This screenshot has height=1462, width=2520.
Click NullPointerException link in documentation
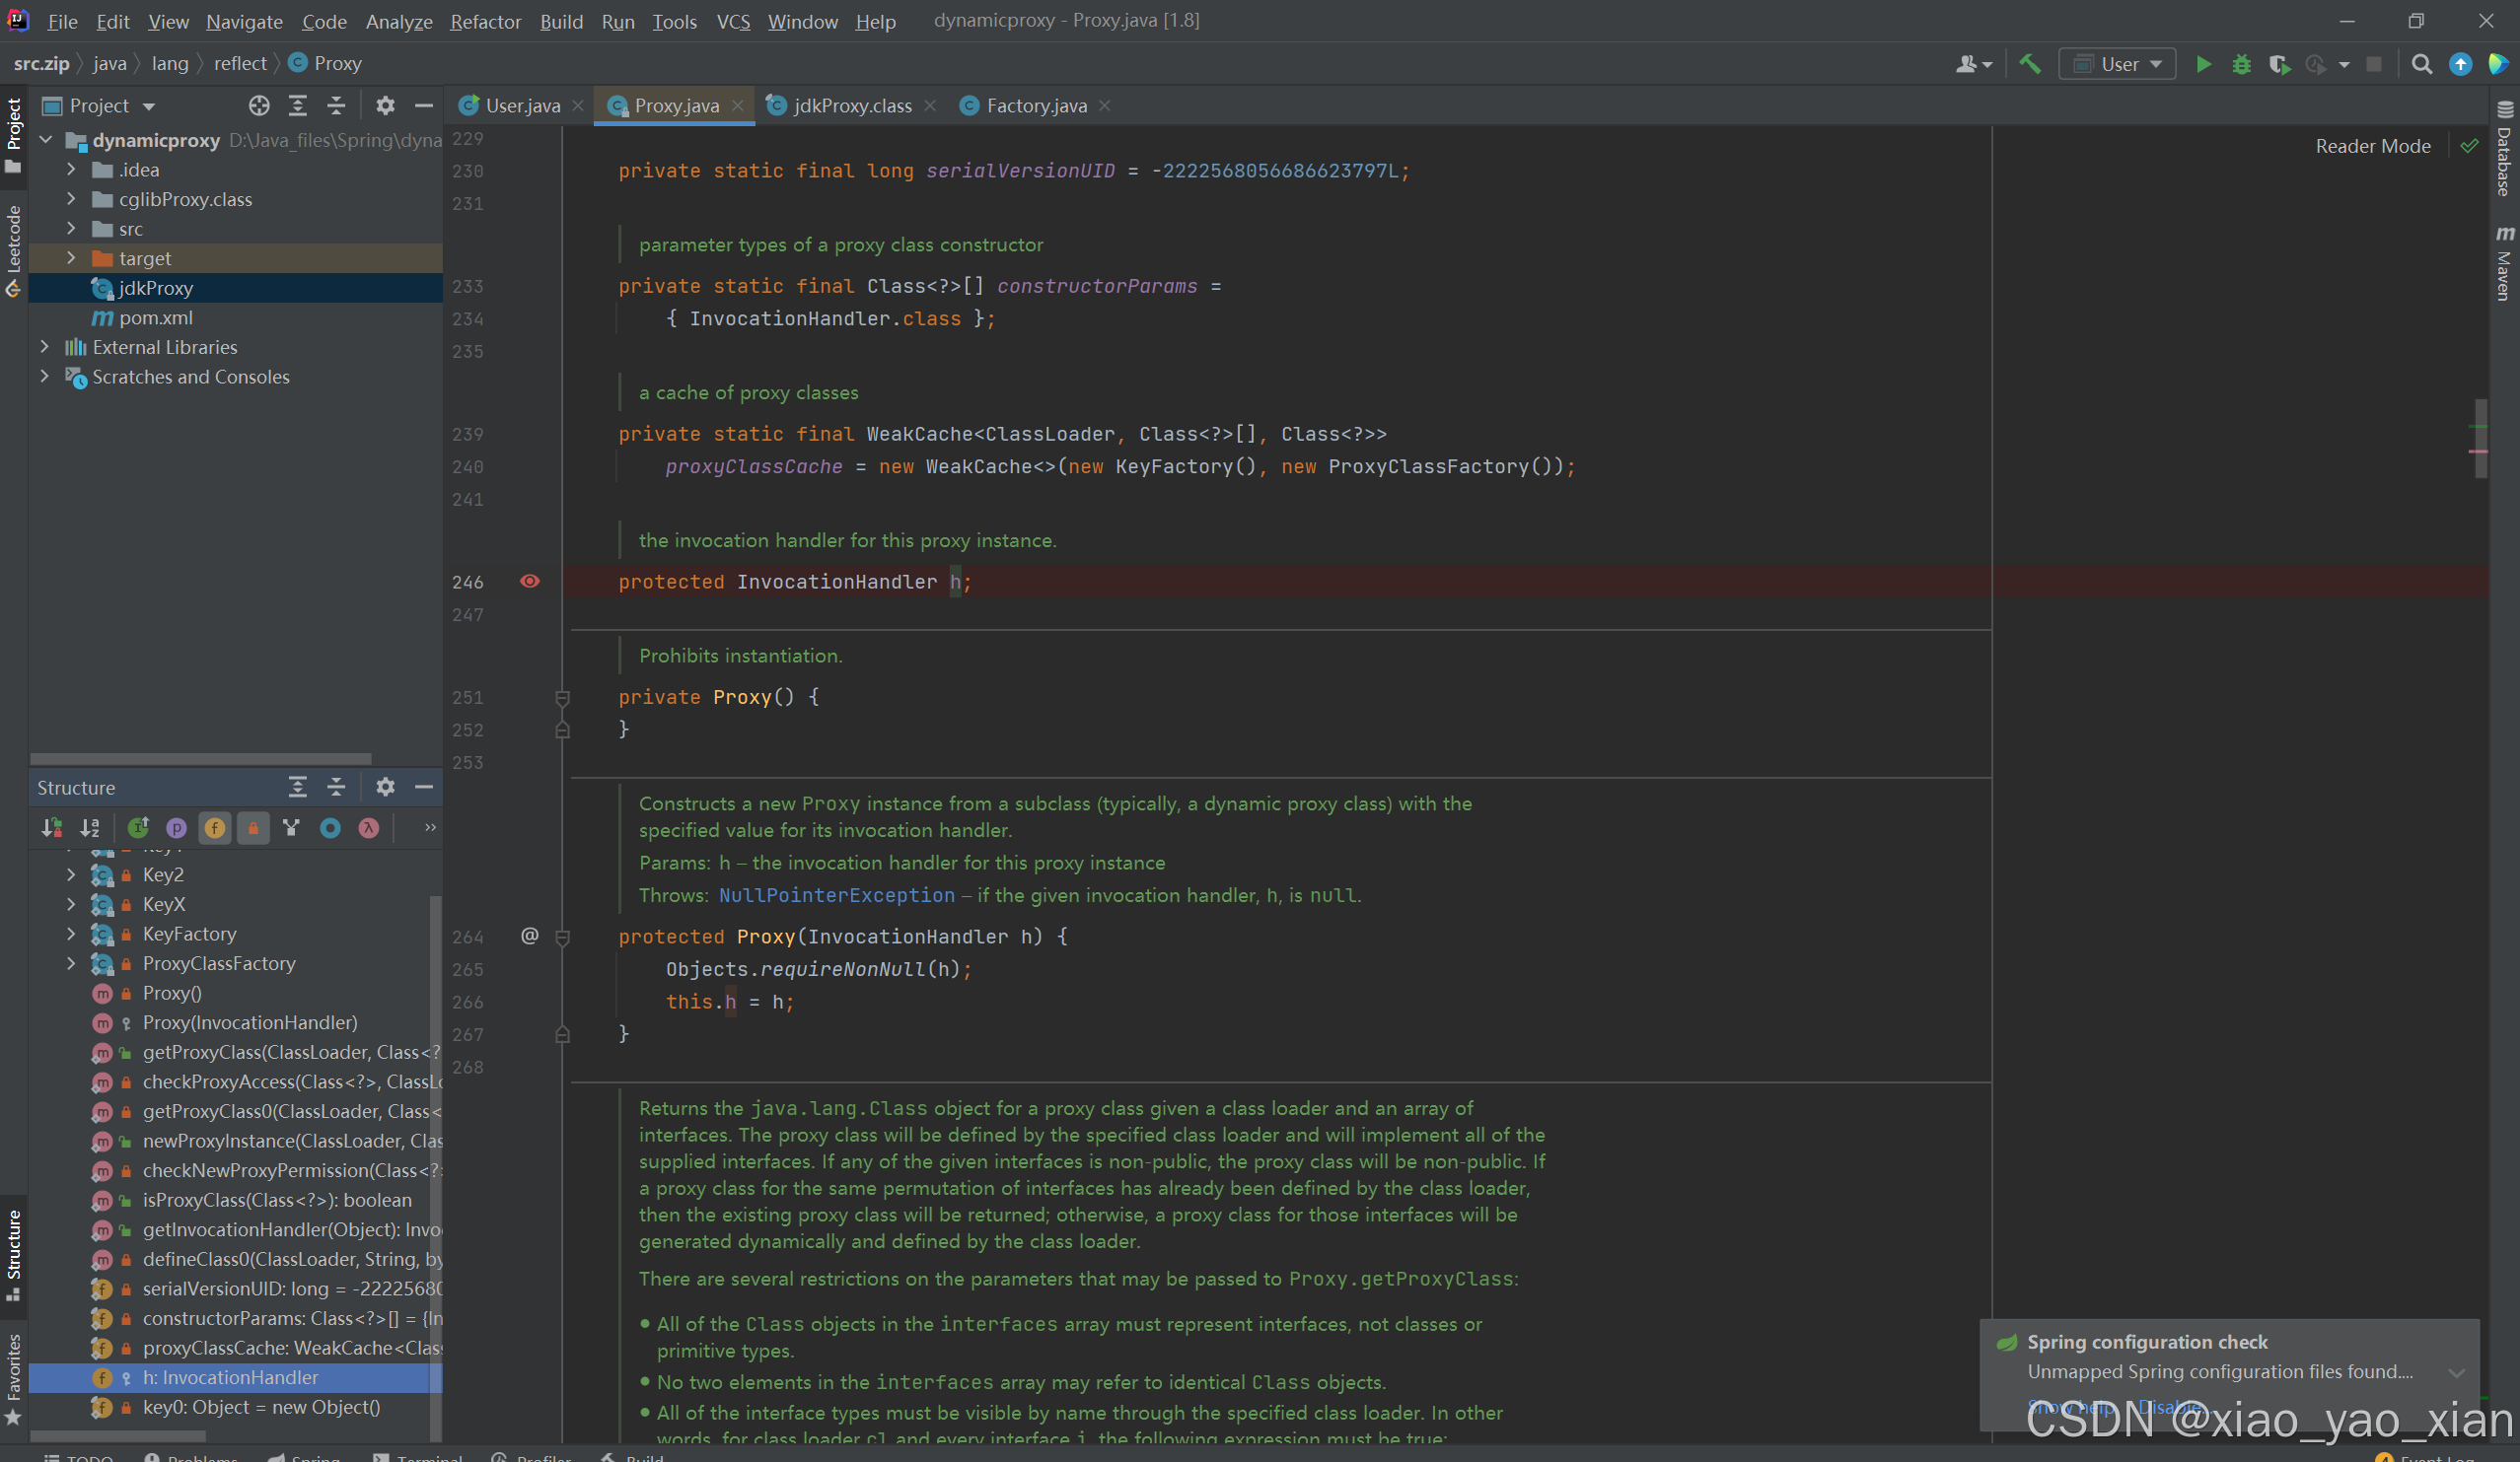836,895
